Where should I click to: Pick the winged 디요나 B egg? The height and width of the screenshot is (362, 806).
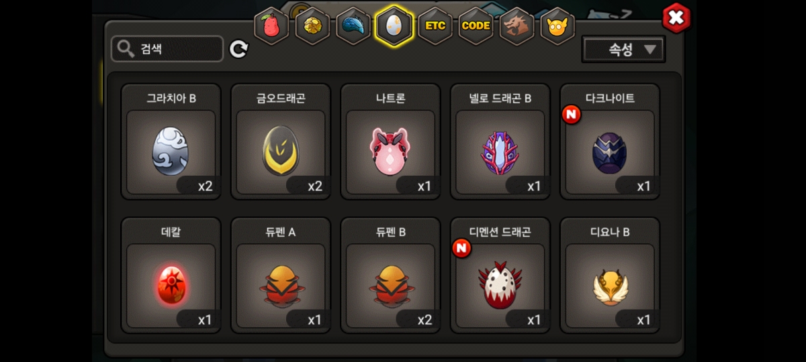point(610,276)
